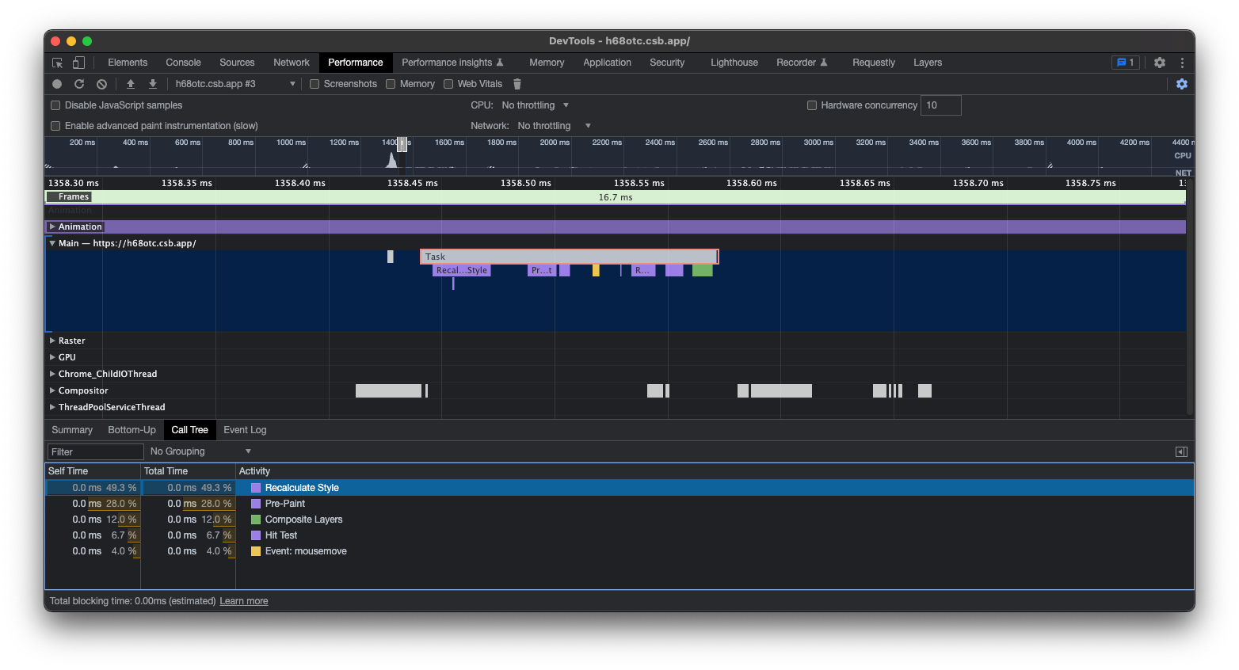Open the Memory panel

point(546,62)
